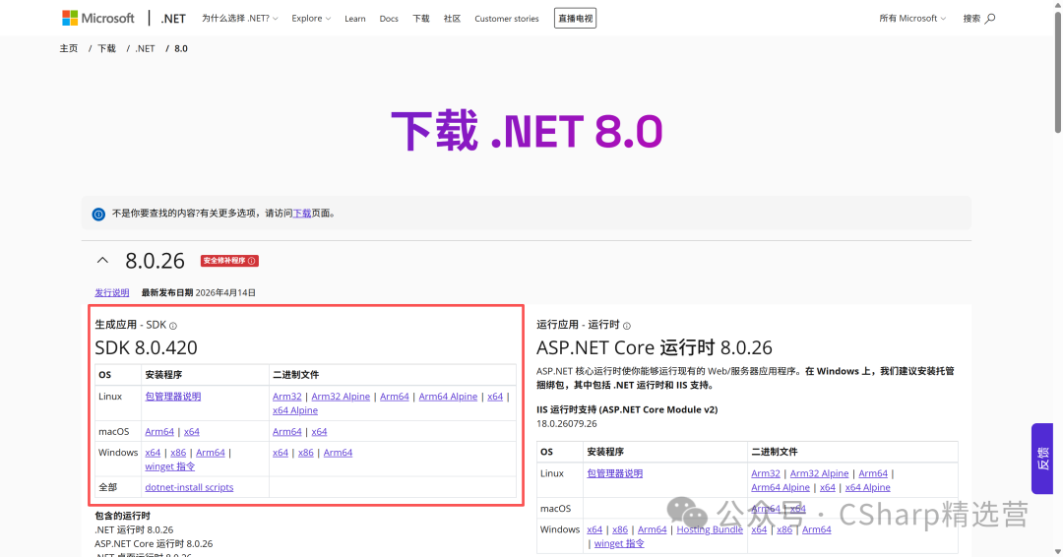This screenshot has height=557, width=1063.
Task: Download SDK Windows x86 binary
Action: coord(306,453)
